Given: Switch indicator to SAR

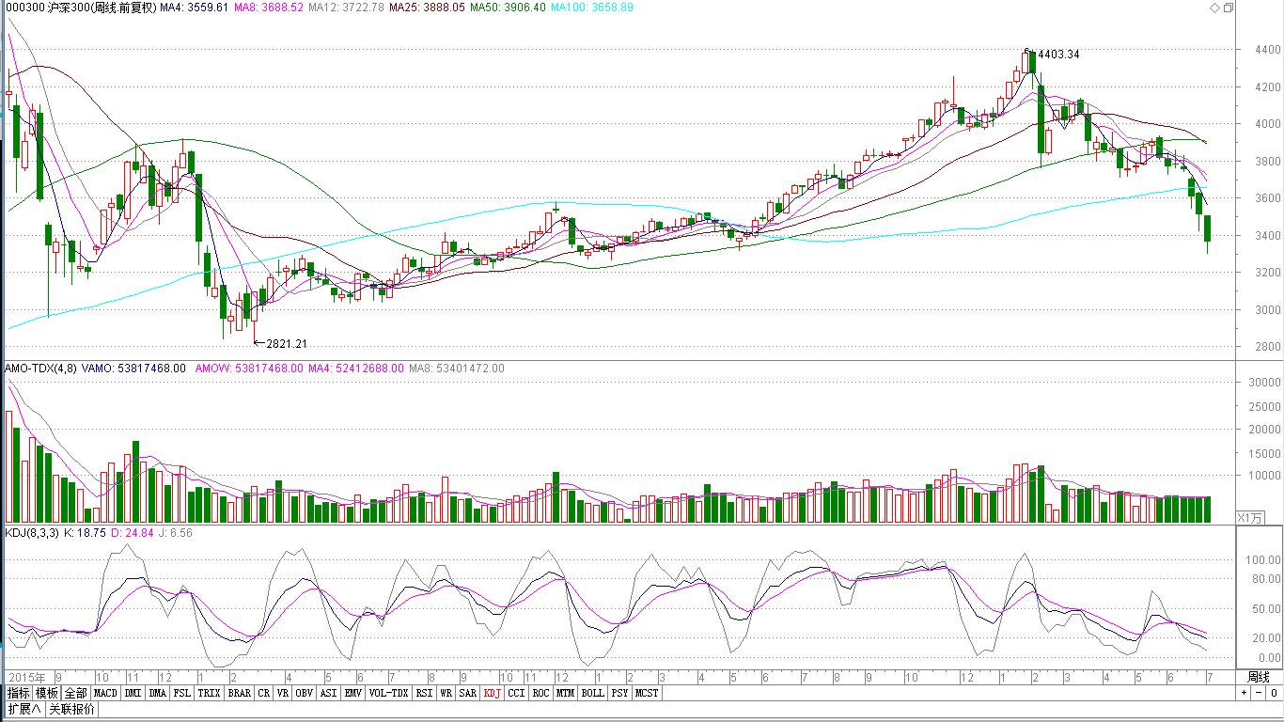Looking at the screenshot, I should [468, 693].
